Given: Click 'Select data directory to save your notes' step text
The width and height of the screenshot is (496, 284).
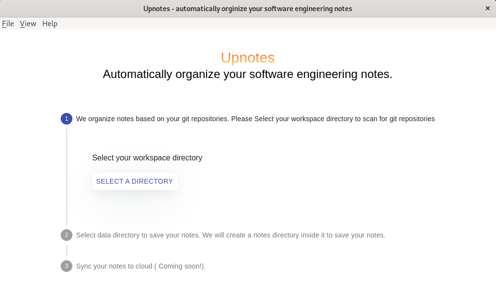Looking at the screenshot, I should click(x=231, y=235).
